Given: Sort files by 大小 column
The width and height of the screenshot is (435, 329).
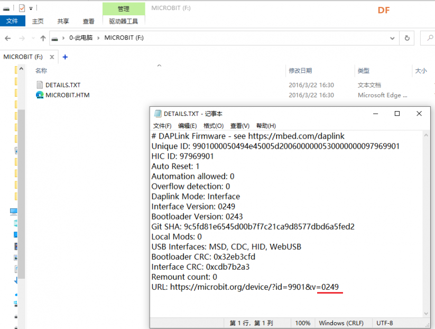Looking at the screenshot, I should (x=421, y=70).
